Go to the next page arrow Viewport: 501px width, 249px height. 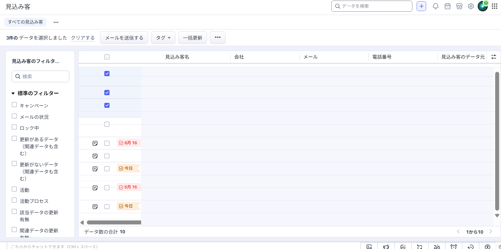(491, 231)
